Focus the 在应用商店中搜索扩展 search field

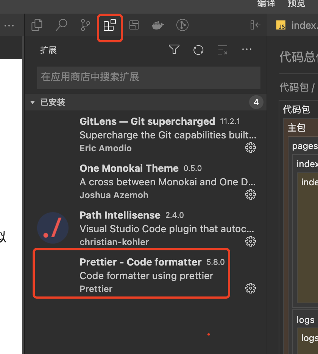coord(149,78)
